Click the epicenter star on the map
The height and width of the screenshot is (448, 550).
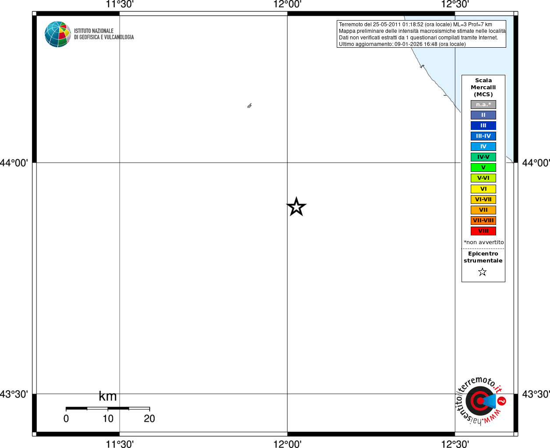point(296,206)
